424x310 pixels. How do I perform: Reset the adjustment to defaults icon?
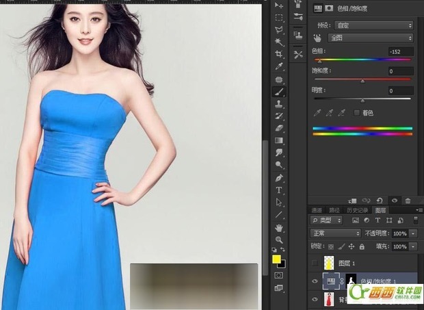380,200
